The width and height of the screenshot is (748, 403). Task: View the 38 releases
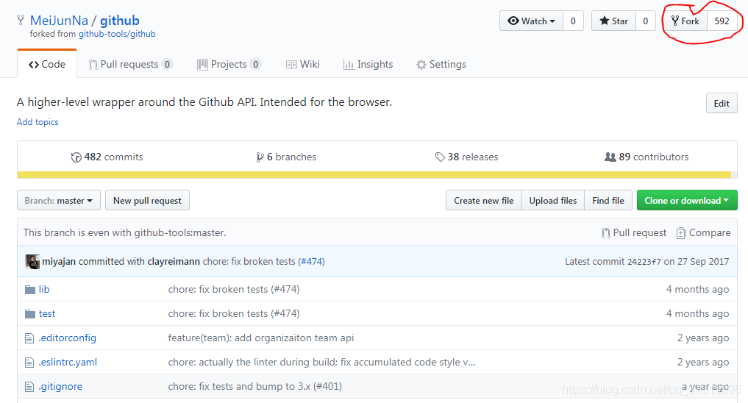(x=466, y=157)
